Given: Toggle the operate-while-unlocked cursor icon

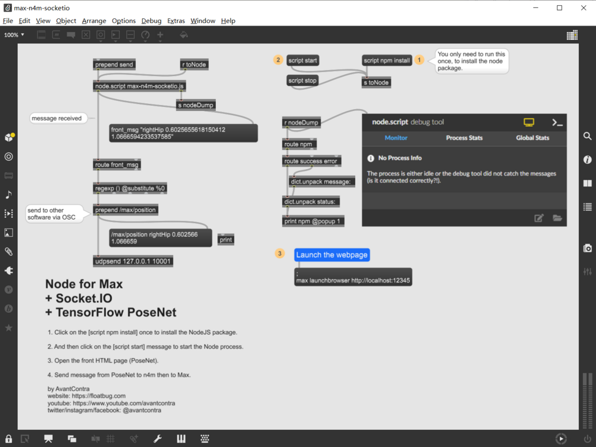Looking at the screenshot, I should click(x=25, y=439).
